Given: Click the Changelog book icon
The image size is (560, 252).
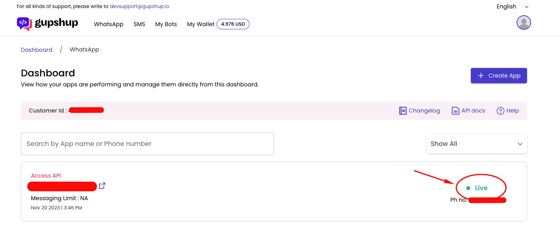Looking at the screenshot, I should 403,111.
